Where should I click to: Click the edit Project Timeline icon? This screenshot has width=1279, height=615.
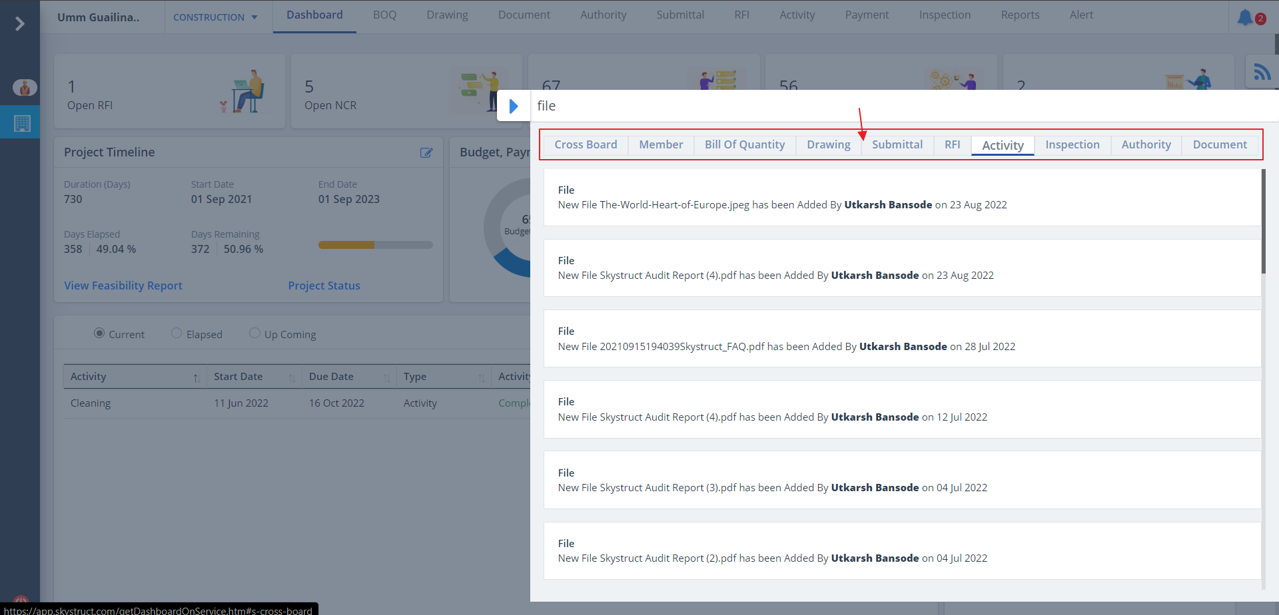coord(426,152)
